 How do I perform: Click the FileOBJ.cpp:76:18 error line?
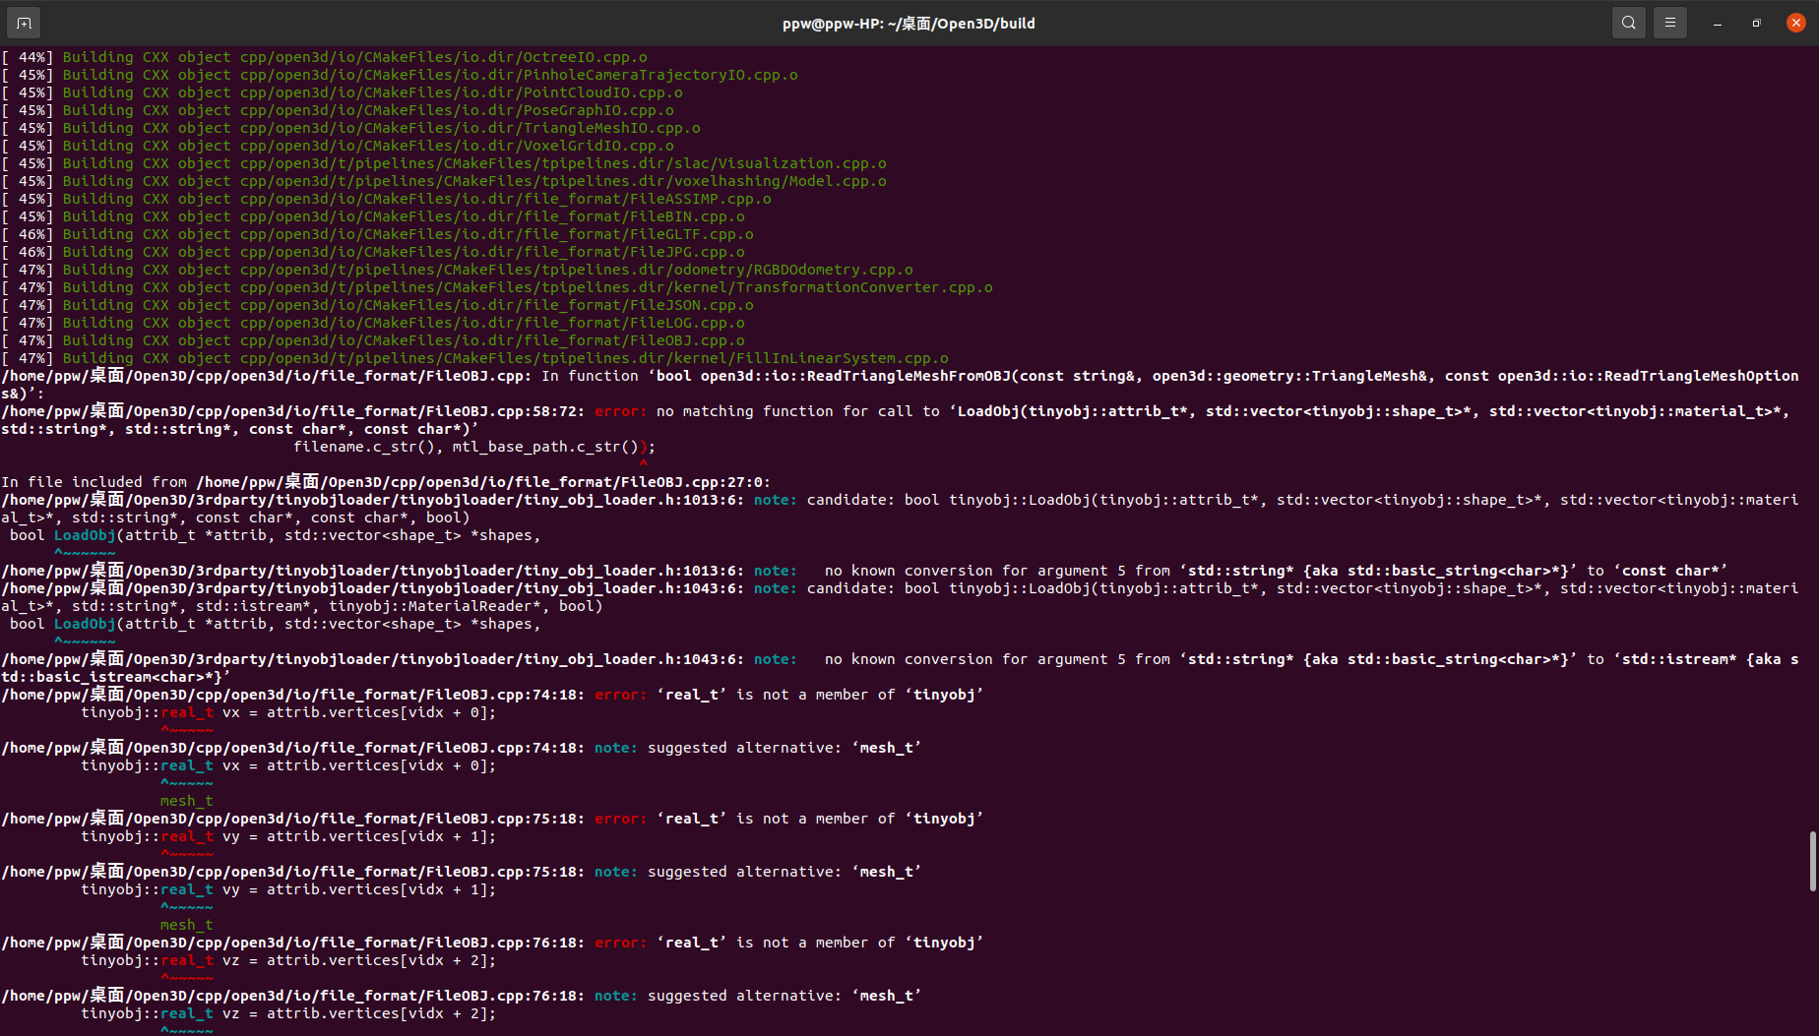492,943
